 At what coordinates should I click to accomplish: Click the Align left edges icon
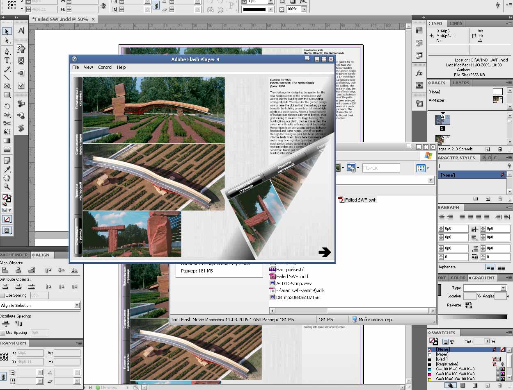5,270
